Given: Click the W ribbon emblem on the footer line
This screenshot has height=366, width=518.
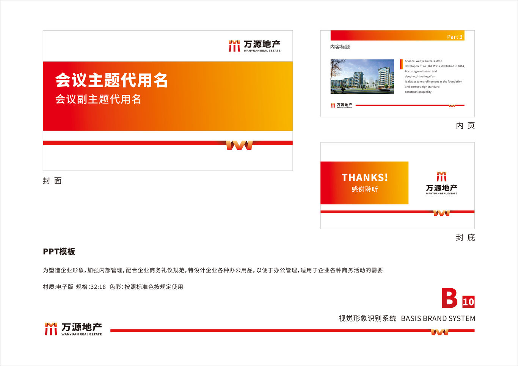Looking at the screenshot, I should coord(440,332).
